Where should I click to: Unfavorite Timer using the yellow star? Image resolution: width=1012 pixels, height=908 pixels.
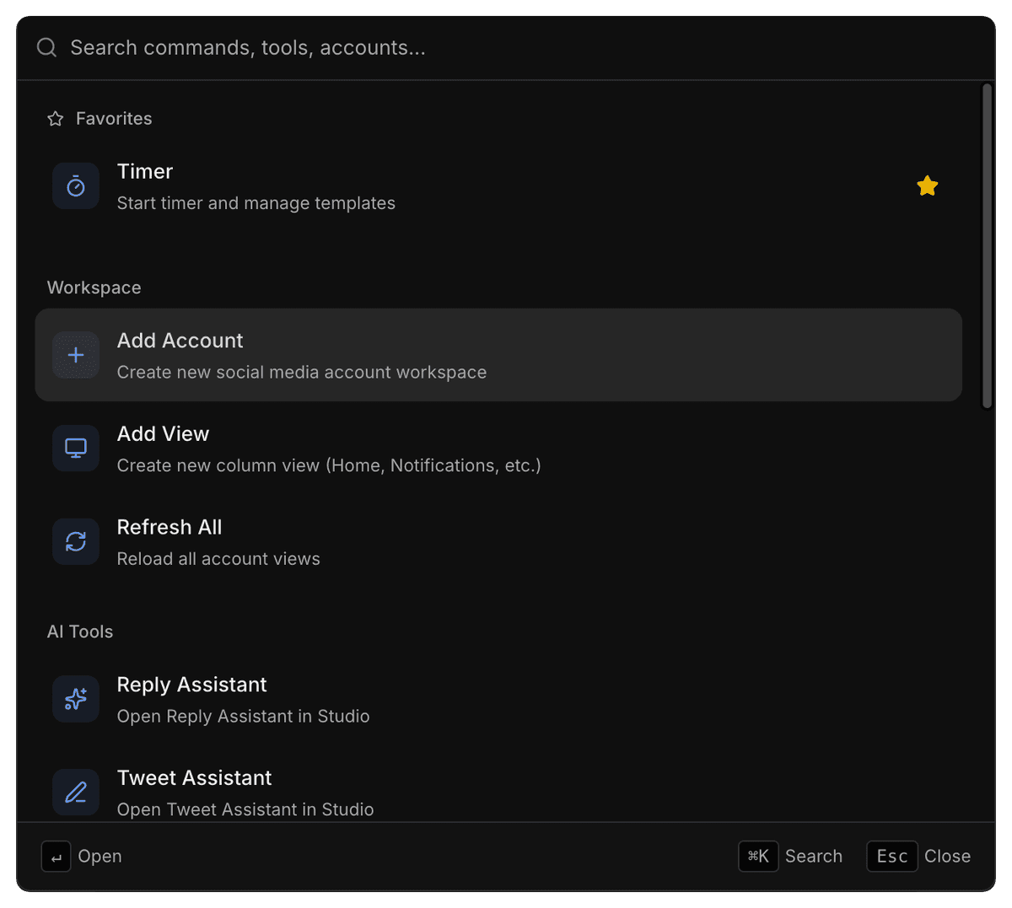[x=927, y=186]
